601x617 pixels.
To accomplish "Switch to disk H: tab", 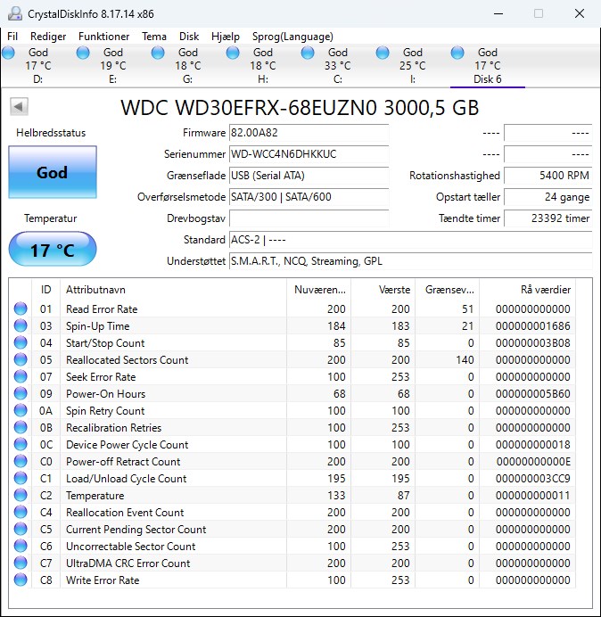I will [262, 66].
